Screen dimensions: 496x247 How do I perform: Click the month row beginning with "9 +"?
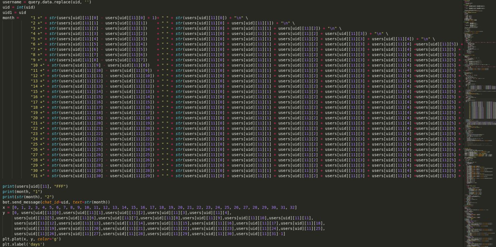pos(246,60)
